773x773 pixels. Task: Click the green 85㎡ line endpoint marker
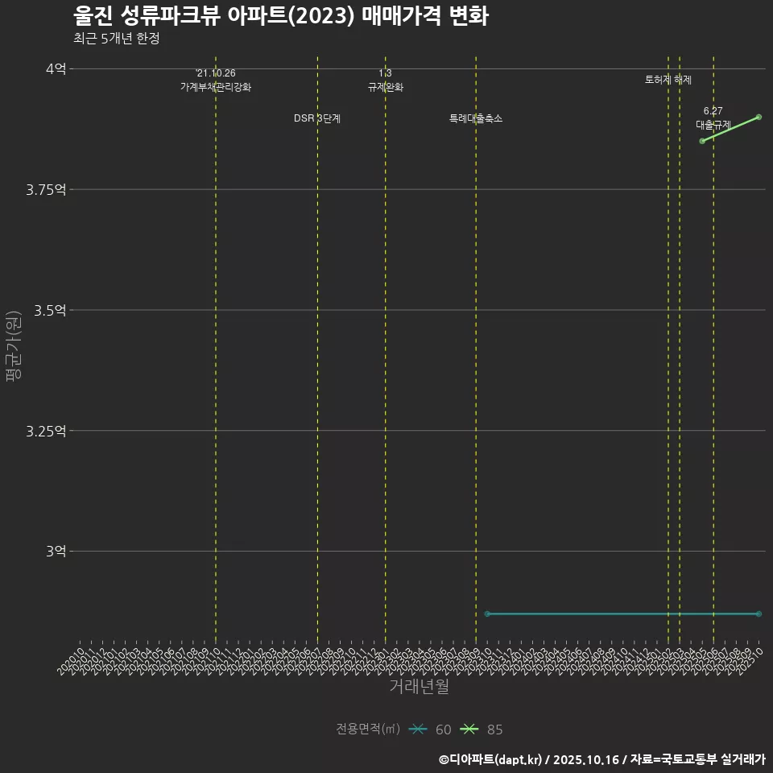(x=758, y=117)
